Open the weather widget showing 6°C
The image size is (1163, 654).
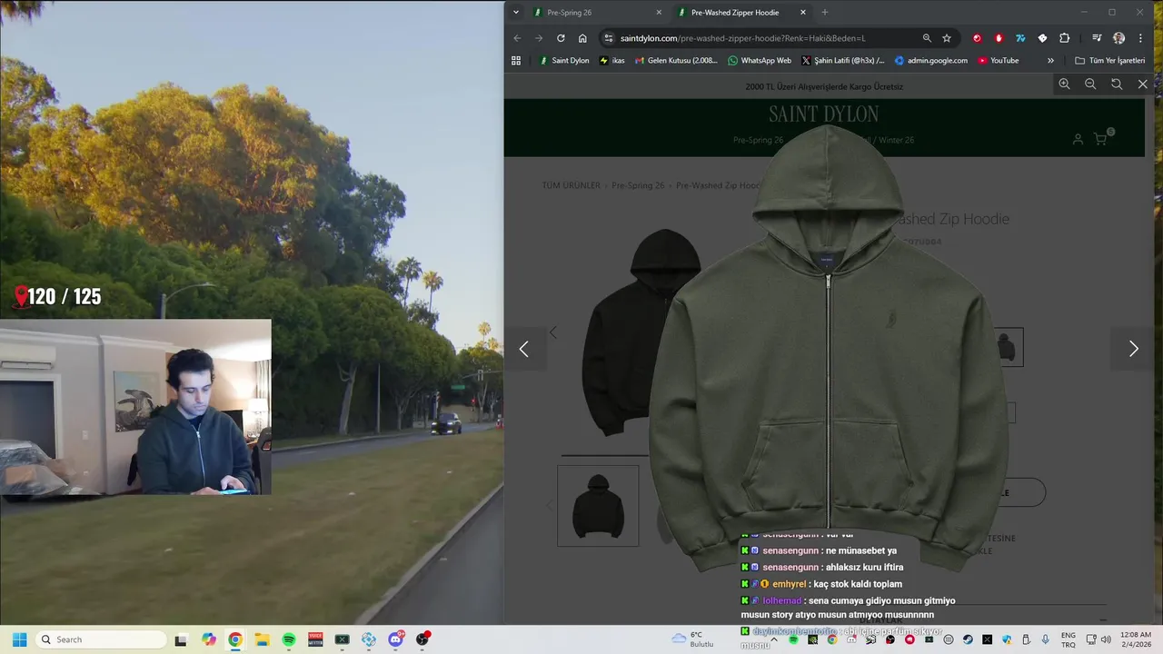coord(693,639)
